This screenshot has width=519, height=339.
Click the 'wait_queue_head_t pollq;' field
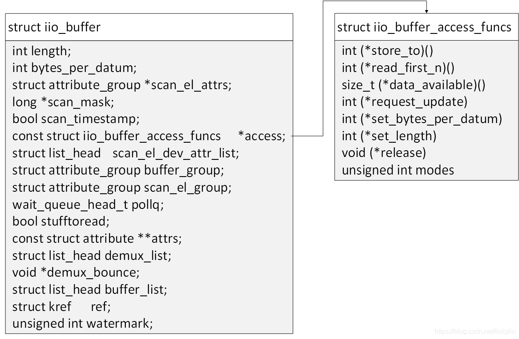coord(88,204)
